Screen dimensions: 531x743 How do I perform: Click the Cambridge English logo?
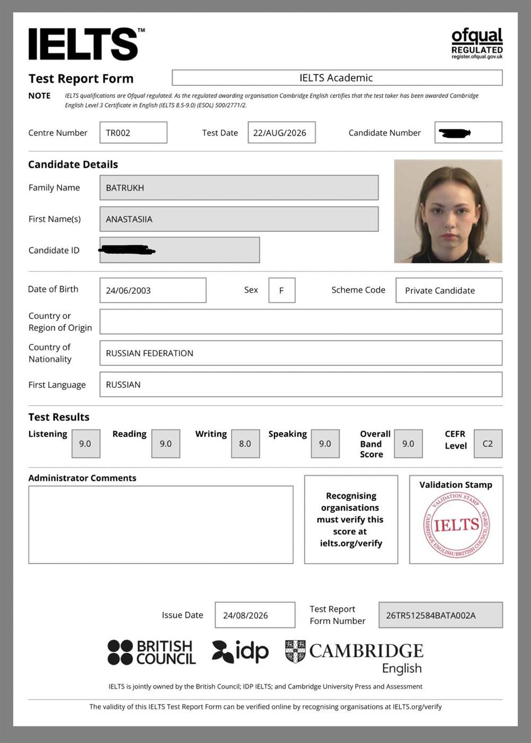[354, 657]
